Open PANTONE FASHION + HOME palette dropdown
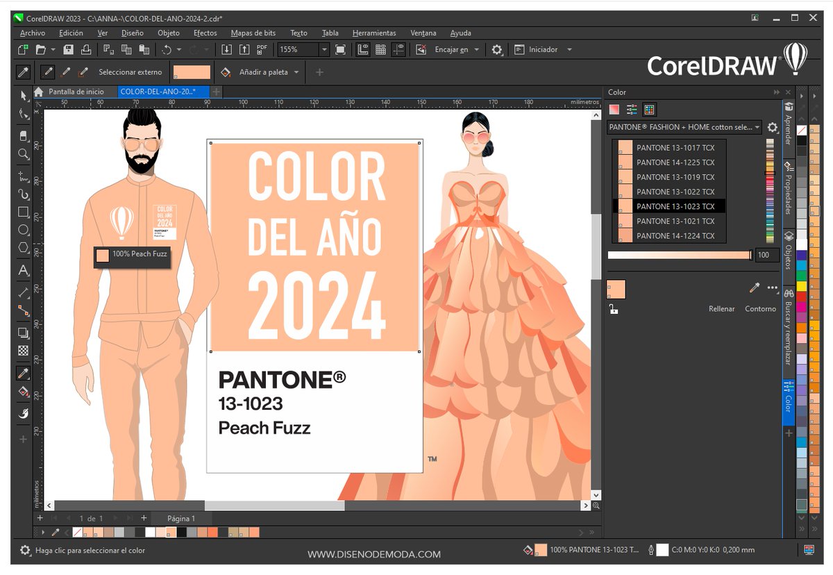833x575 pixels. point(684,127)
